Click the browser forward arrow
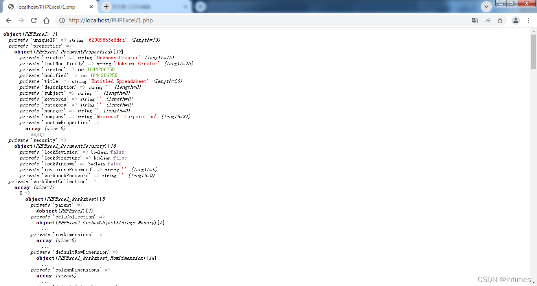This screenshot has height=286, width=537. [21, 20]
